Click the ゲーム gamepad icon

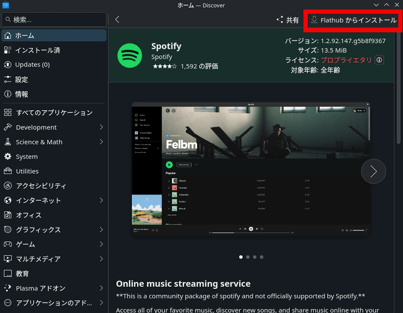pyautogui.click(x=8, y=244)
